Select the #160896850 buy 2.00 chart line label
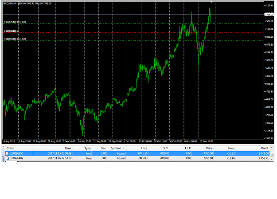 (x=15, y=39)
